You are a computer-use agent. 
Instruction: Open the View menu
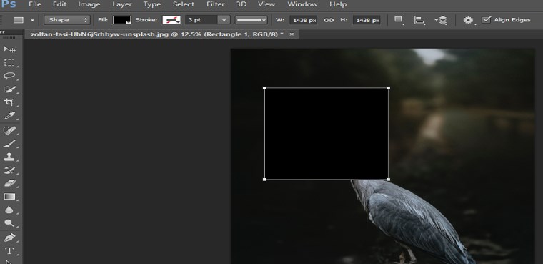(x=266, y=4)
